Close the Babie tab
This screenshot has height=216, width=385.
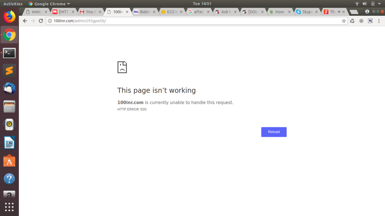[x=154, y=12]
